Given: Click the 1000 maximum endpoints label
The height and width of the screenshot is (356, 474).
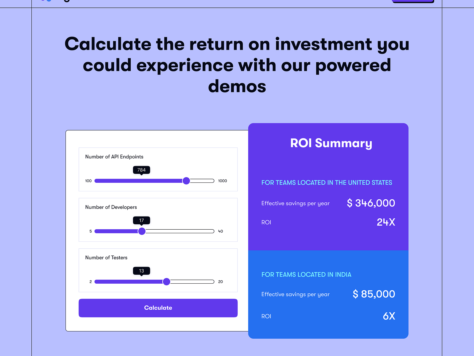Looking at the screenshot, I should pyautogui.click(x=222, y=181).
